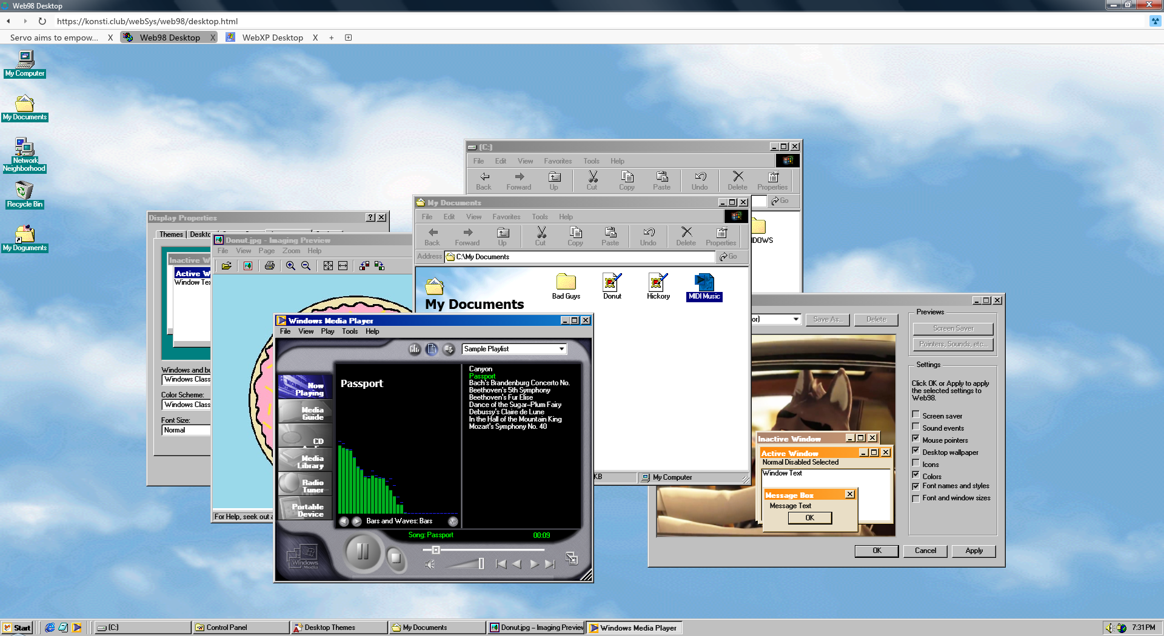The width and height of the screenshot is (1164, 636).
Task: Select the MIDI Music file
Action: (x=704, y=287)
